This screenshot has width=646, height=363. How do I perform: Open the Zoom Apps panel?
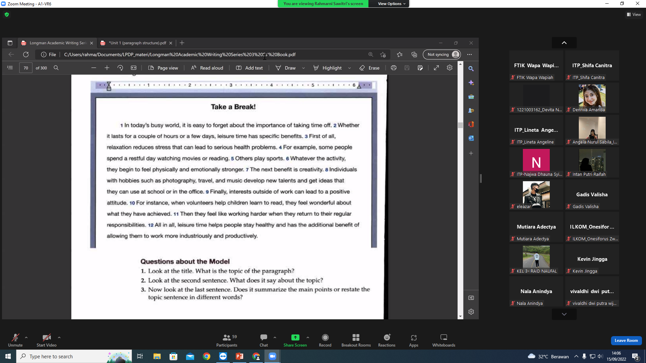click(414, 340)
